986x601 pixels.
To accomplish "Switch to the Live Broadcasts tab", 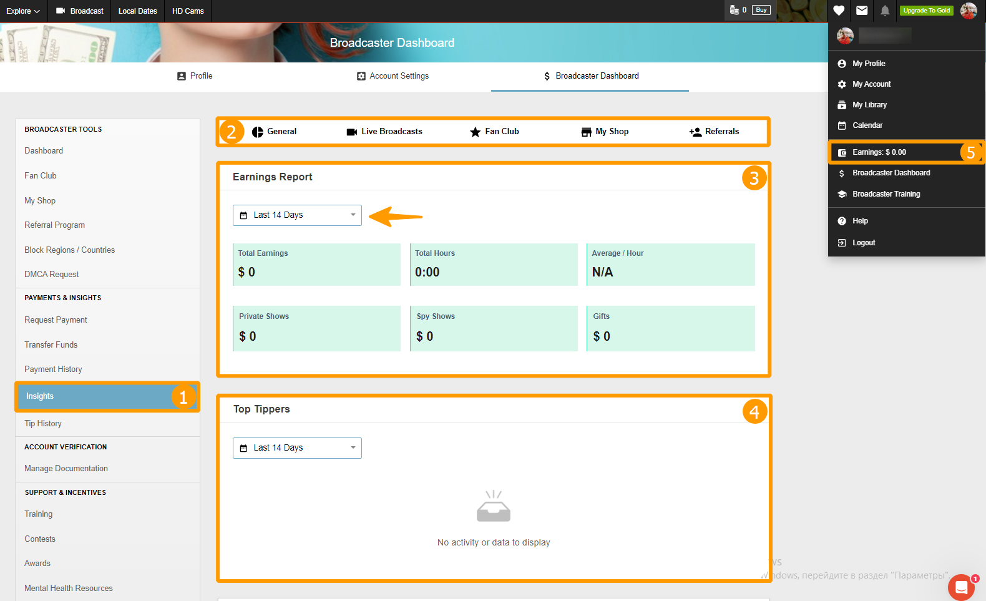I will click(x=384, y=132).
